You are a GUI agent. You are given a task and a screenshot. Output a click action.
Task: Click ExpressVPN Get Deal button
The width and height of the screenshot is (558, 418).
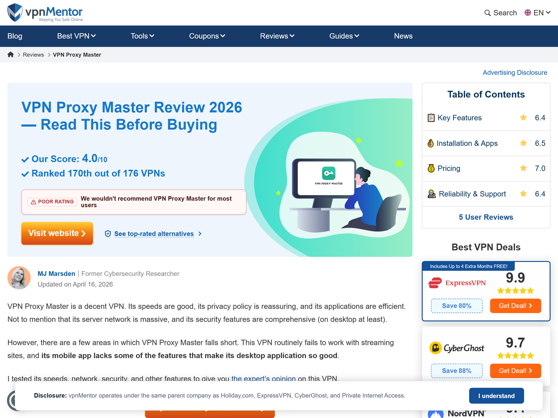coord(515,306)
